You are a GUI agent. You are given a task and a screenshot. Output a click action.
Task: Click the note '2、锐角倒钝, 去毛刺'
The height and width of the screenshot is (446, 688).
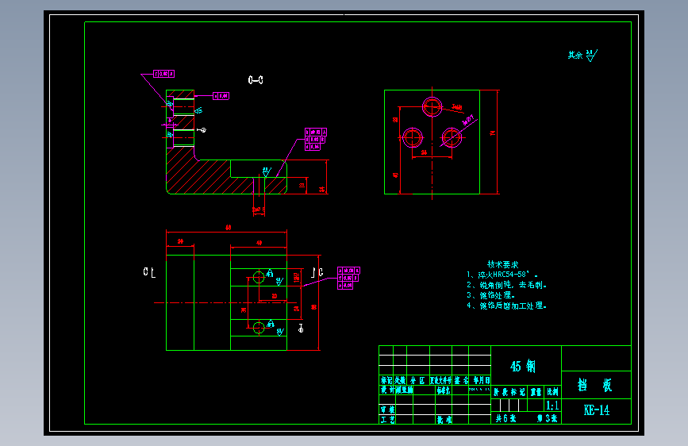pos(506,285)
